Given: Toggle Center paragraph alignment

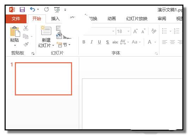Looking at the screenshot, I should [x=172, y=42].
